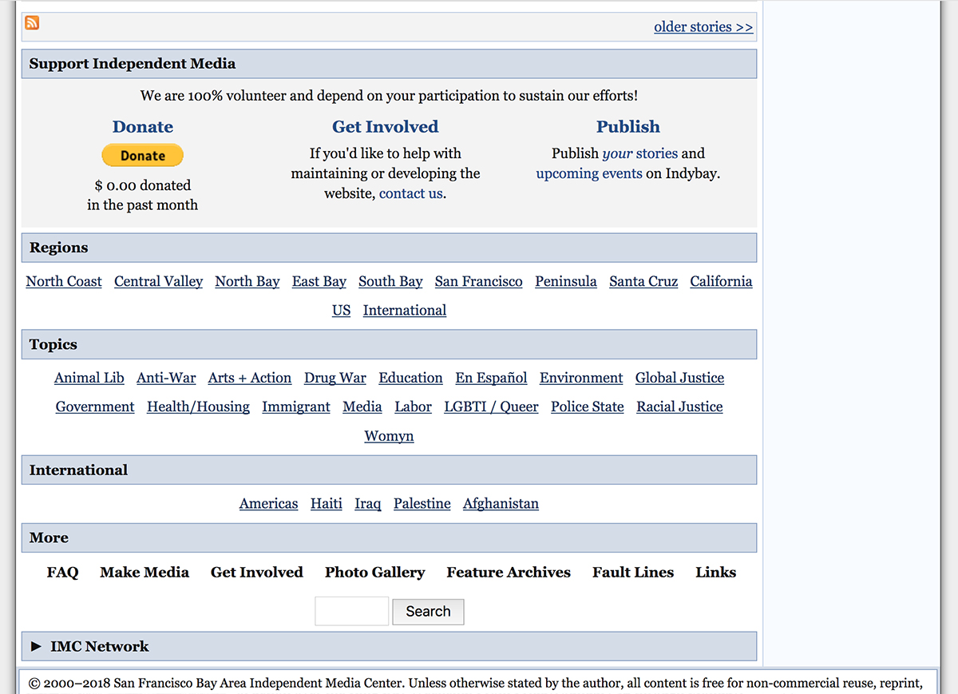This screenshot has width=958, height=694.
Task: Open the Get Involved heading link
Action: tap(386, 127)
